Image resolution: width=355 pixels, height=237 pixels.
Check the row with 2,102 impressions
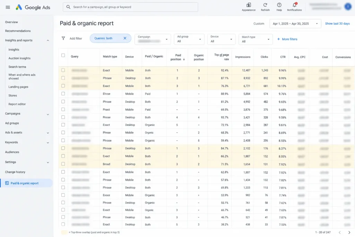63,148
